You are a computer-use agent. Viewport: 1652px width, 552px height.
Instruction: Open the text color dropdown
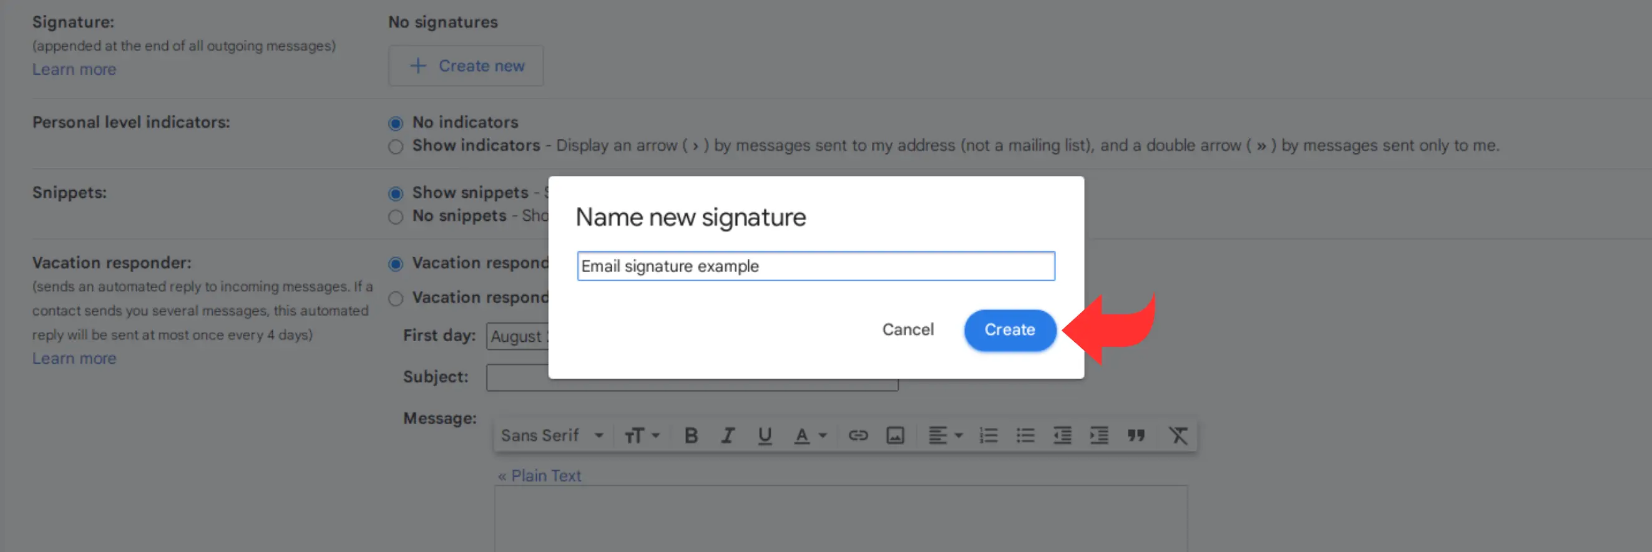tap(810, 435)
